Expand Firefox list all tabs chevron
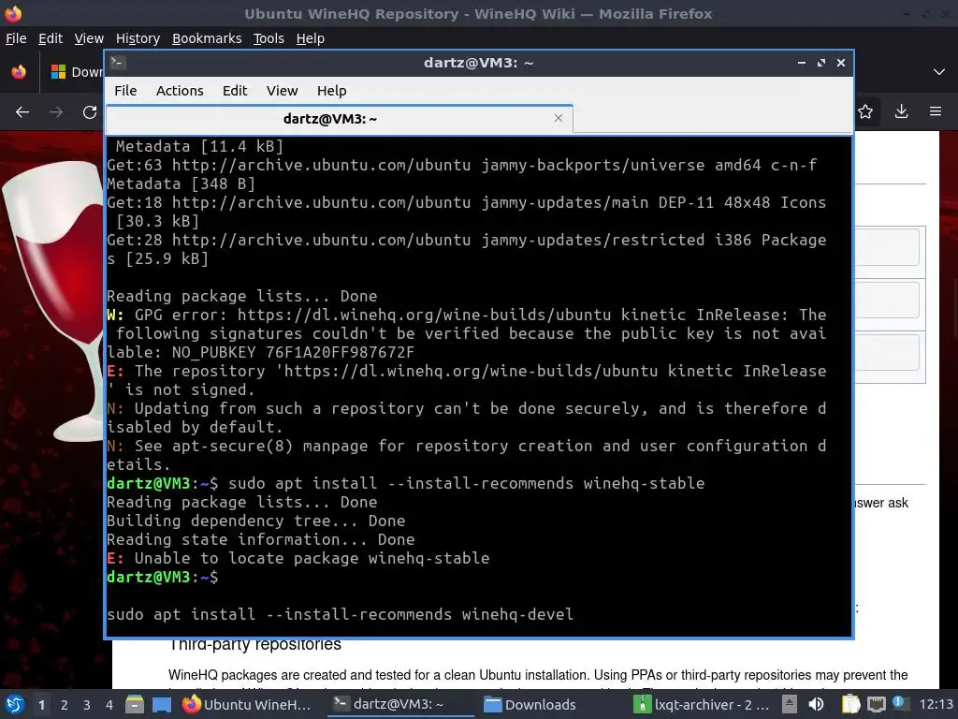 coord(939,71)
